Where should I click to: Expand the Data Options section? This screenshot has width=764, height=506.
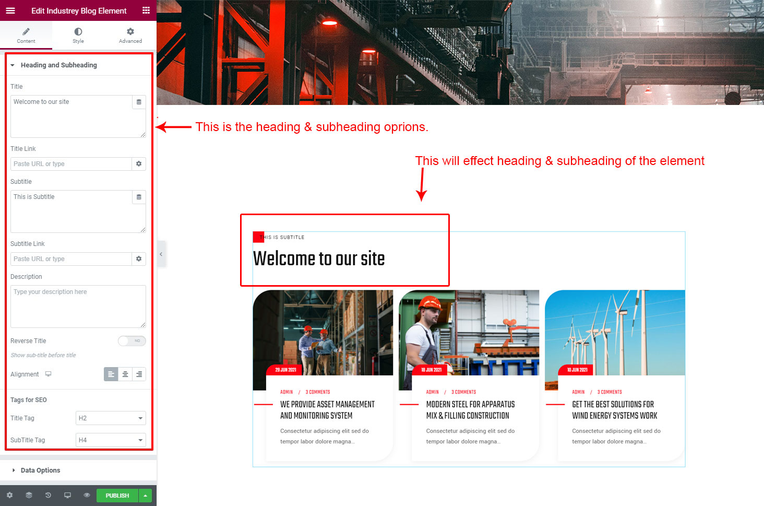click(x=41, y=470)
